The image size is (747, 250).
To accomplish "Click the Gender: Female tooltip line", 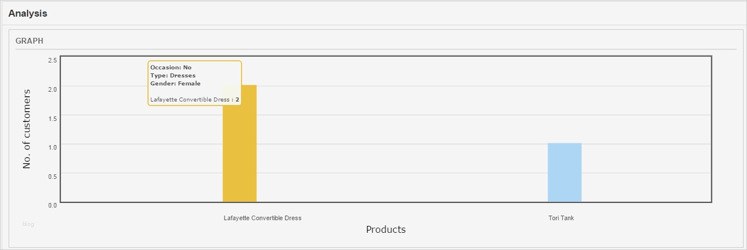I will pyautogui.click(x=176, y=84).
